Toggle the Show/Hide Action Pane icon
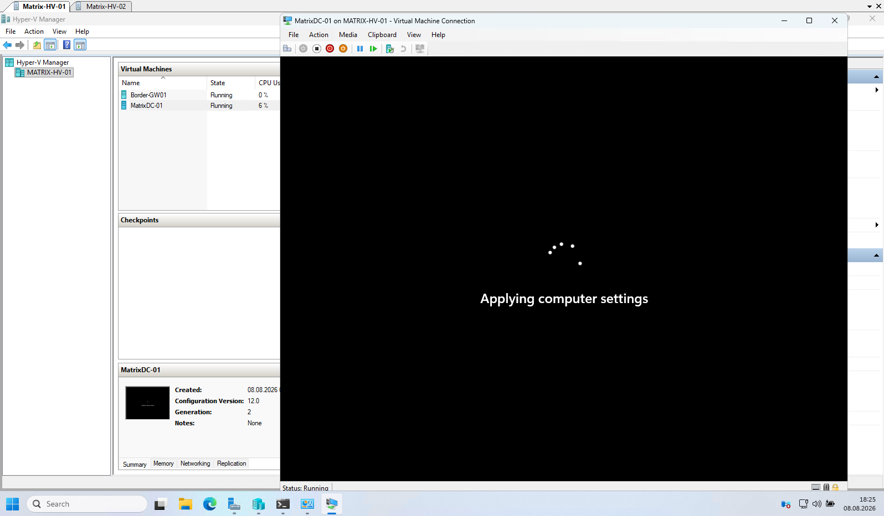This screenshot has width=884, height=516. pos(80,45)
